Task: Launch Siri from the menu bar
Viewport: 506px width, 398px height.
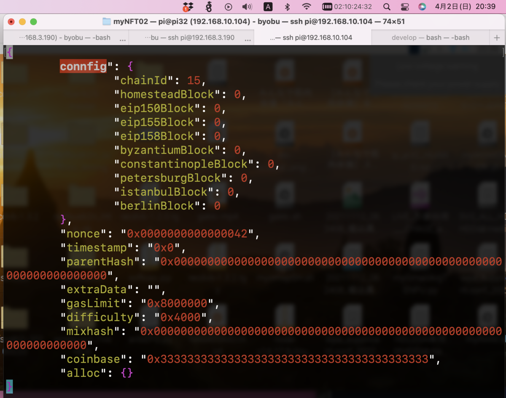Action: [x=422, y=7]
